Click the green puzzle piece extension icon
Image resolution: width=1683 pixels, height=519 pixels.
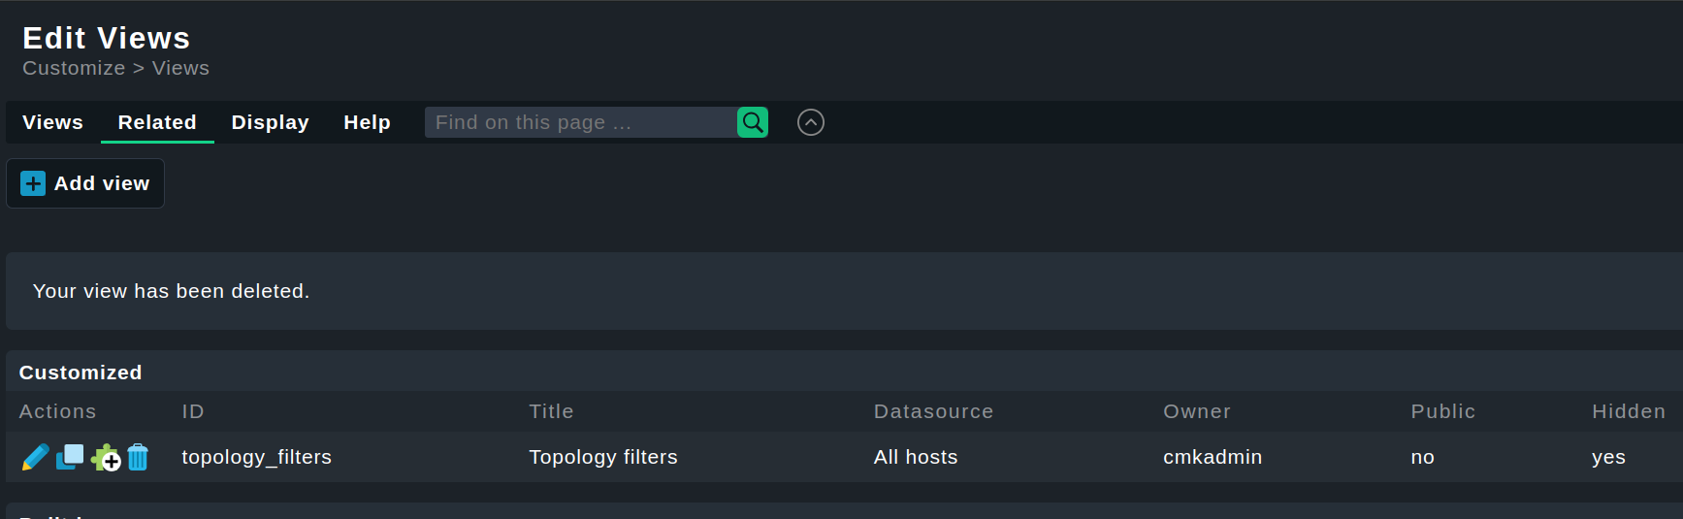point(105,458)
